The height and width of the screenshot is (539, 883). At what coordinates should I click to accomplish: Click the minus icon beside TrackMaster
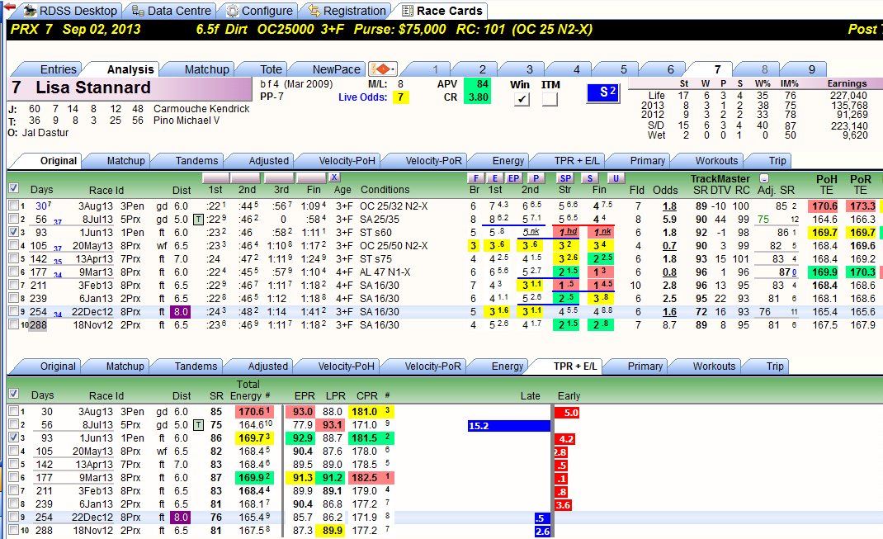pyautogui.click(x=763, y=178)
